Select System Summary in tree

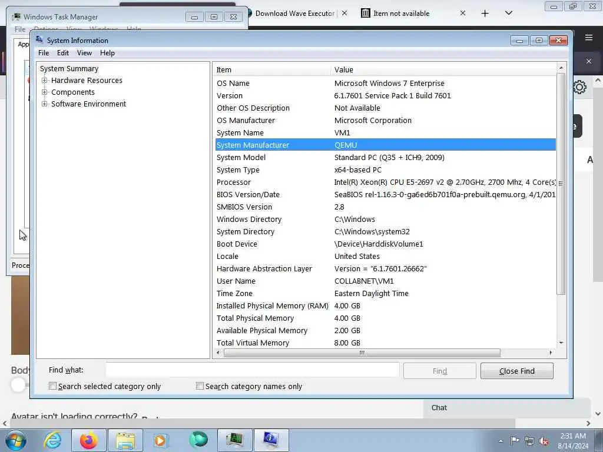[69, 68]
